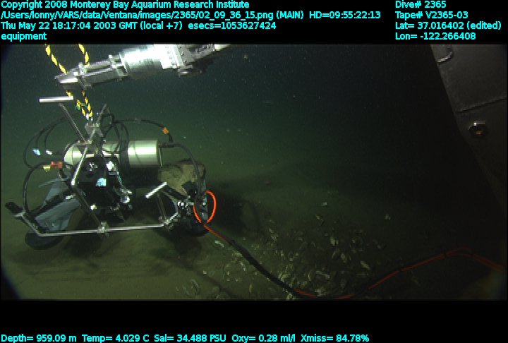Select the "Xmiss= 84.78%" reading
The image size is (508, 343).
(334, 339)
